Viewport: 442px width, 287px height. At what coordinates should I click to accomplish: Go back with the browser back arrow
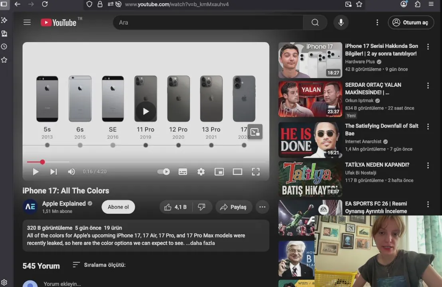(x=18, y=4)
